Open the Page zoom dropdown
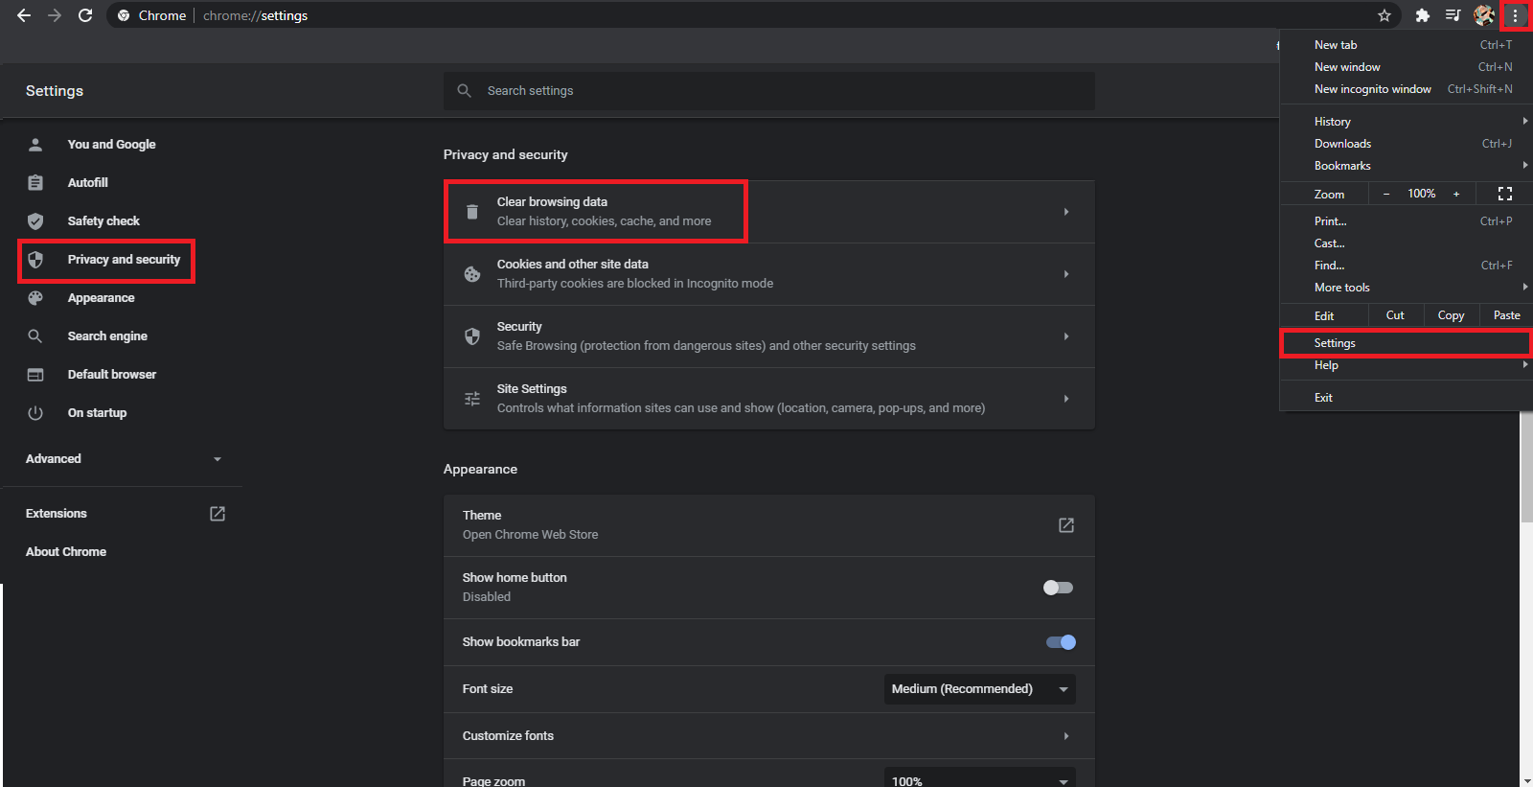Image resolution: width=1533 pixels, height=787 pixels. (x=979, y=777)
